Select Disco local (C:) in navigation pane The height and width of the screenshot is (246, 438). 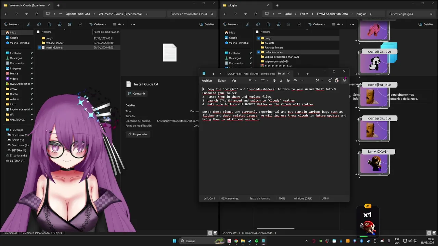coord(20,135)
